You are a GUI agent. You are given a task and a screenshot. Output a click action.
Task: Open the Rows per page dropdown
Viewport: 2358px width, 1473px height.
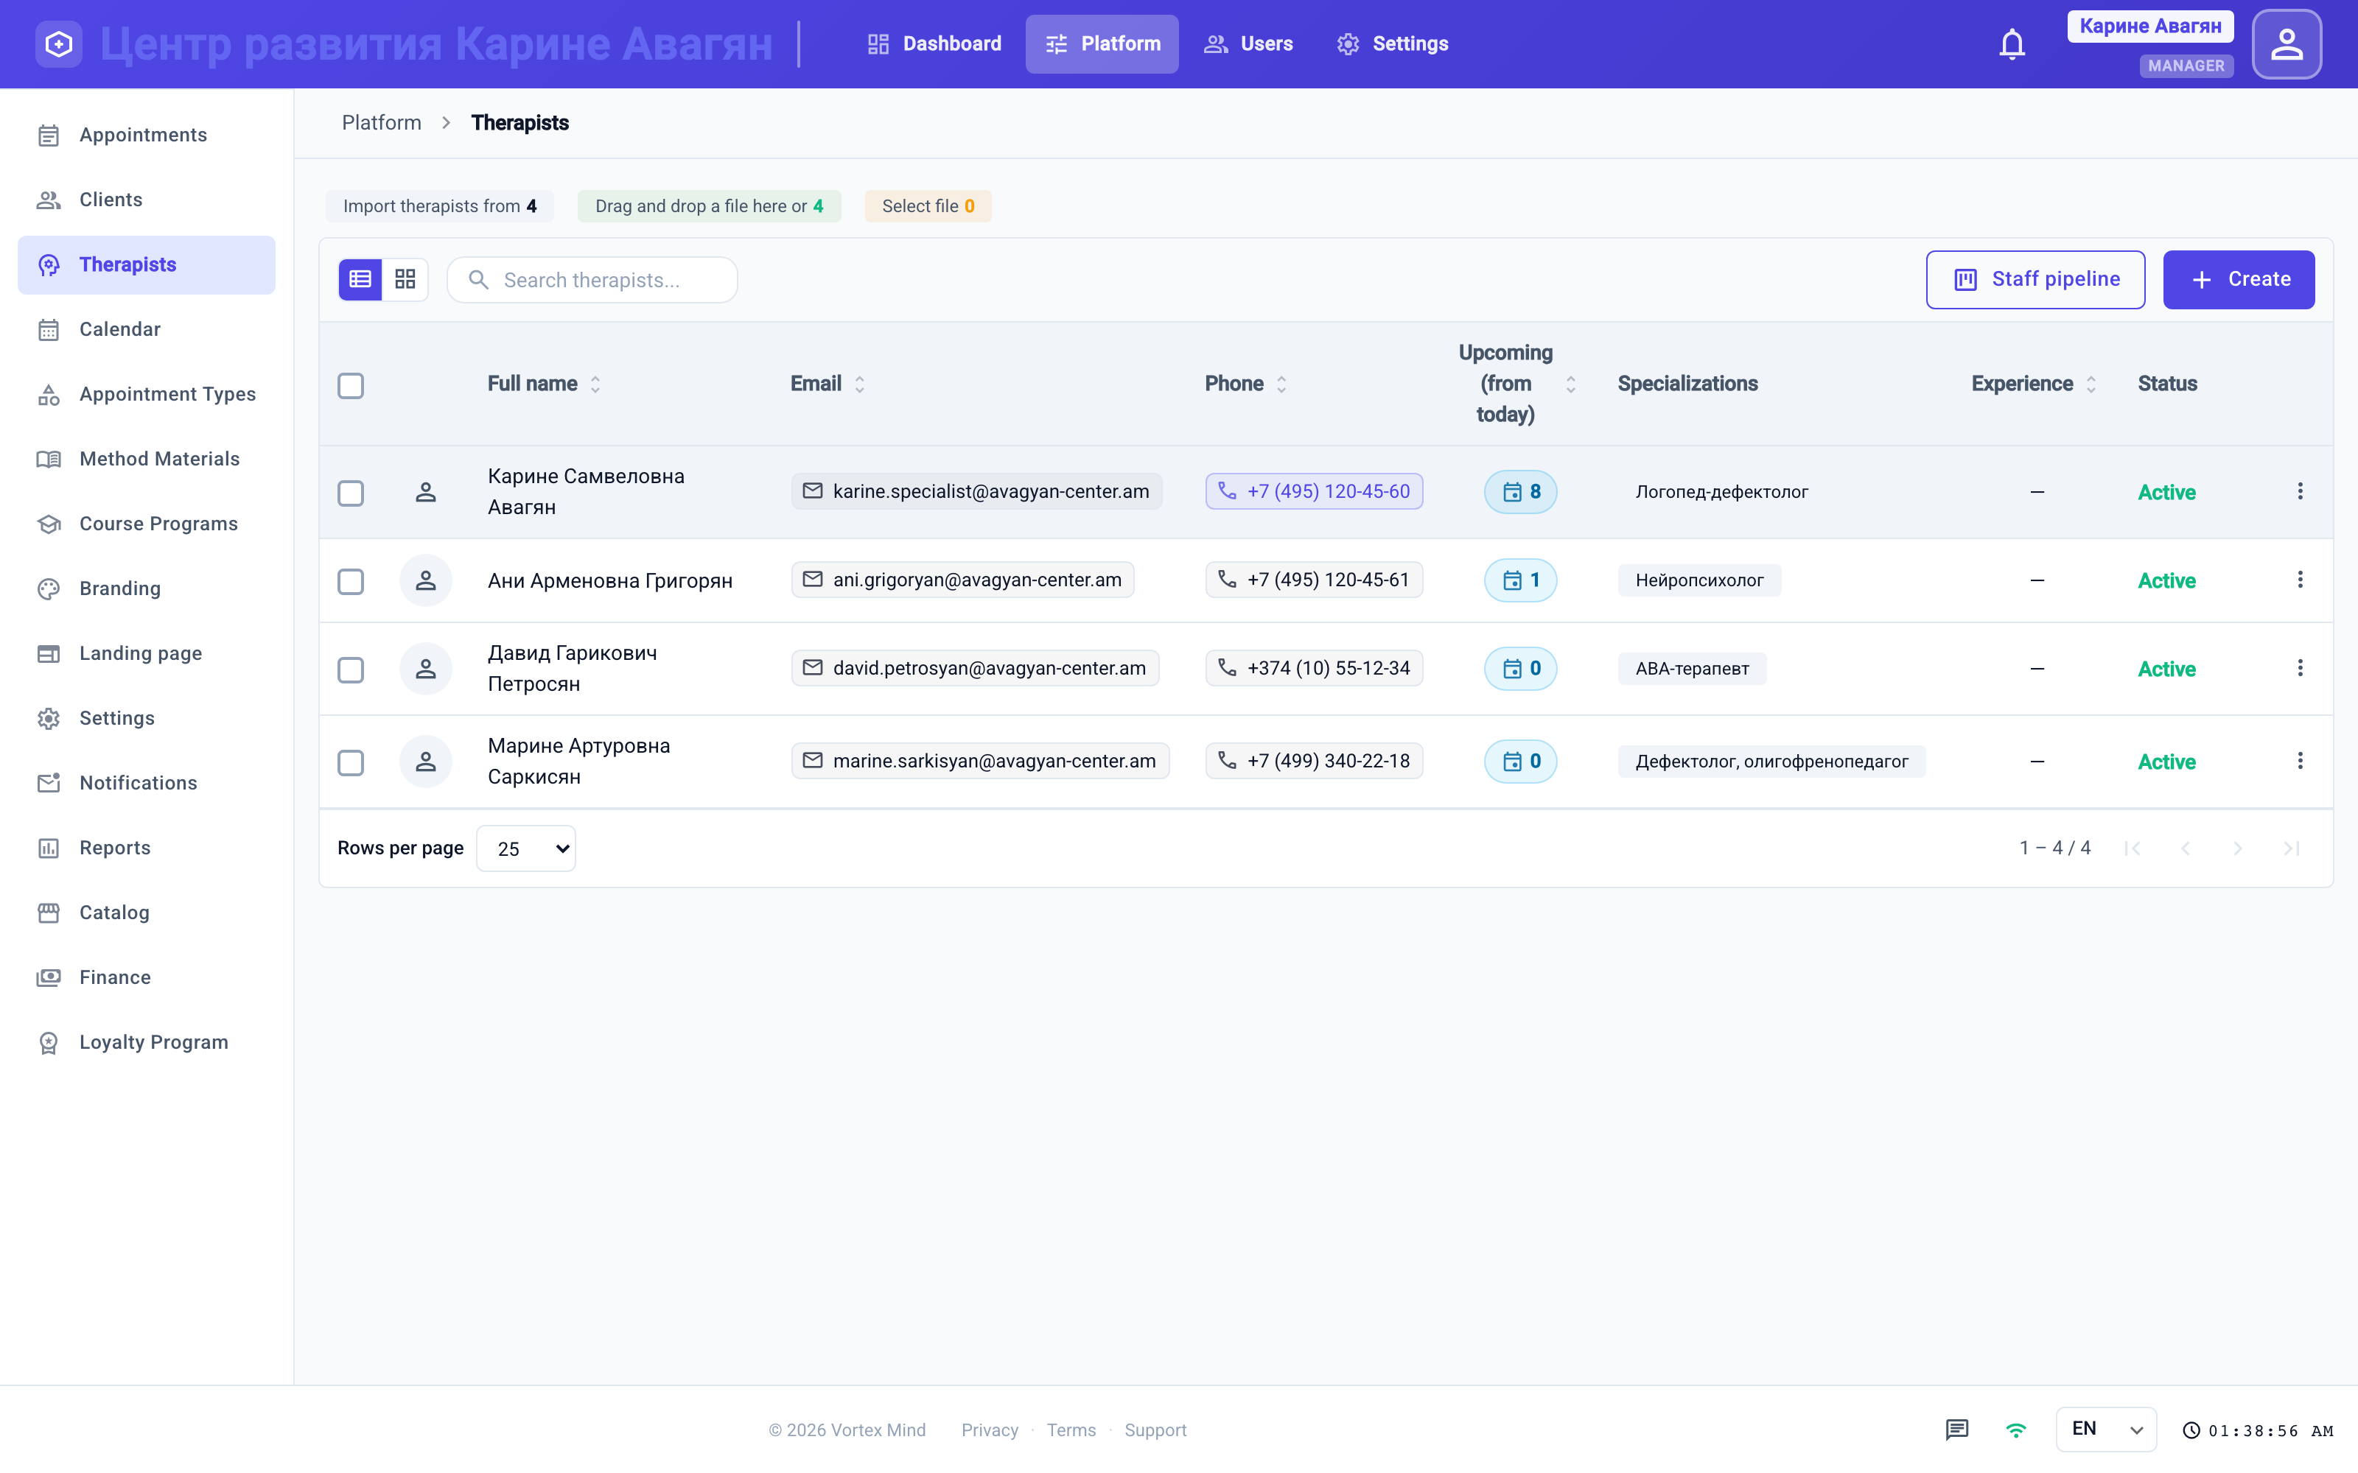coord(526,848)
